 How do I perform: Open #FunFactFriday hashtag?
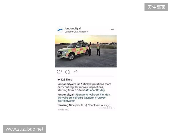tap(95, 90)
